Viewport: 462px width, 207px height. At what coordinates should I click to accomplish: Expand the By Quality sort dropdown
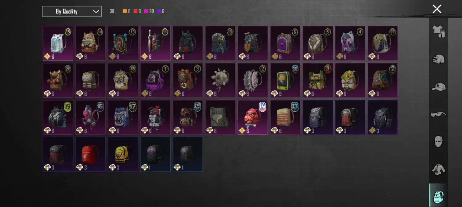click(x=72, y=12)
